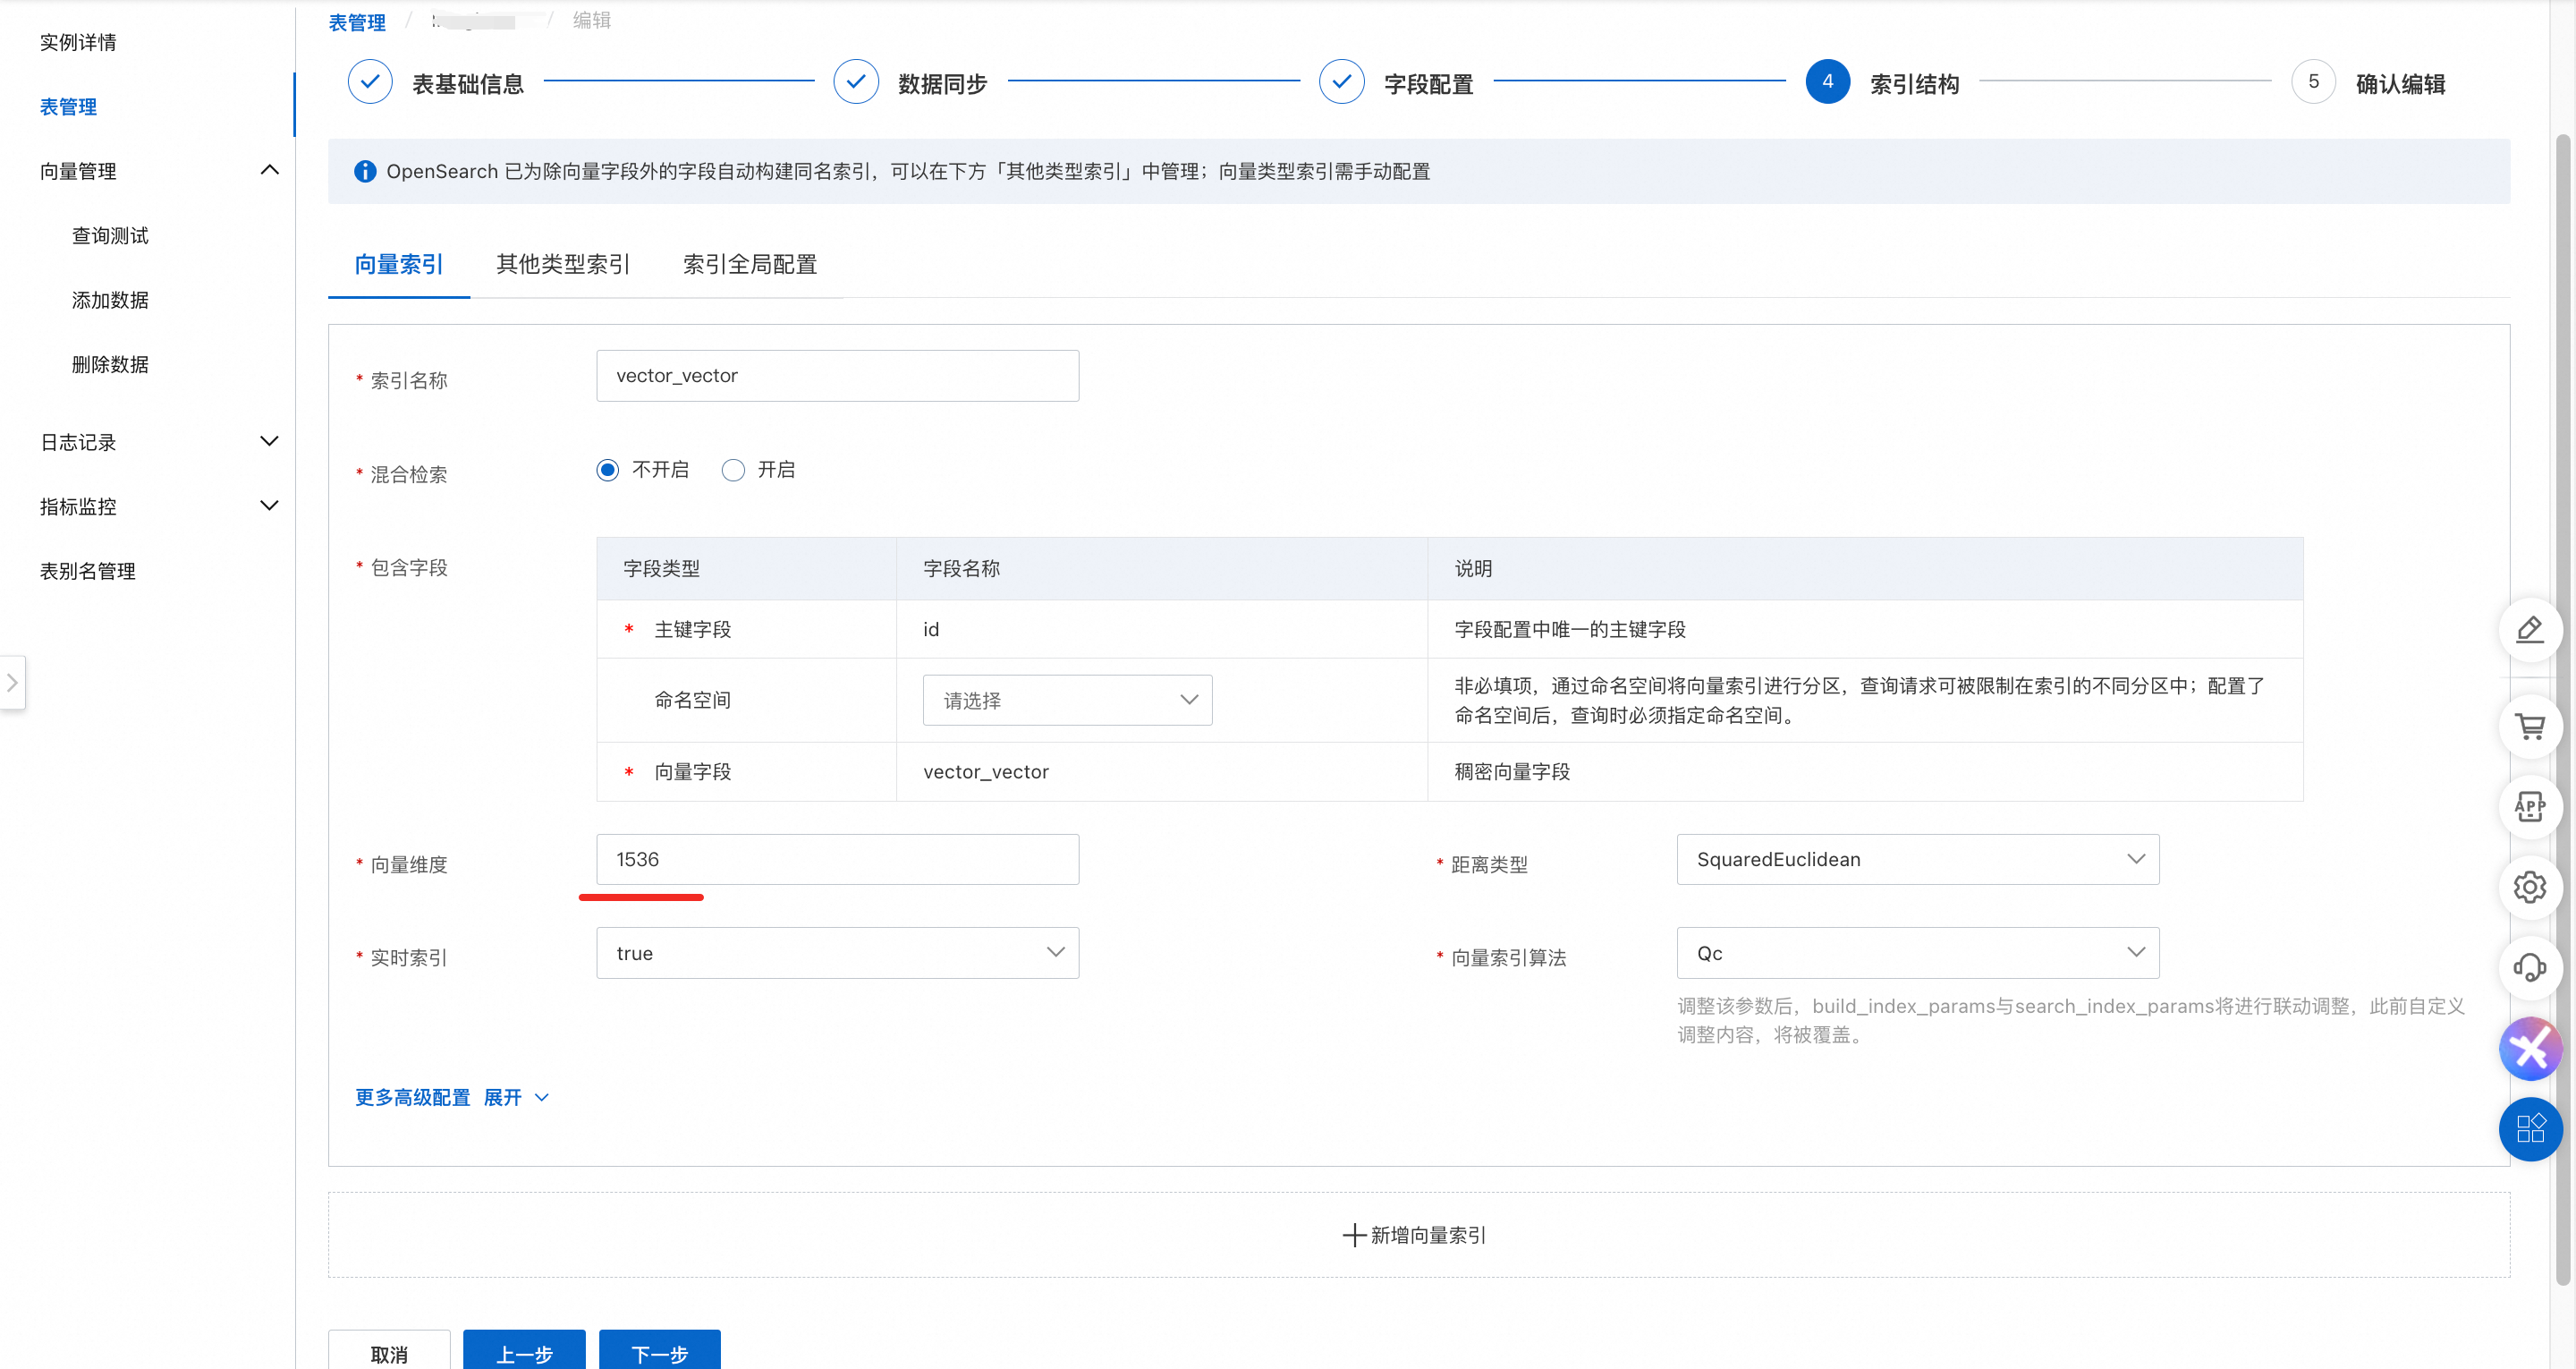Select 开启 radio for 混合检索
The height and width of the screenshot is (1369, 2576).
point(733,470)
